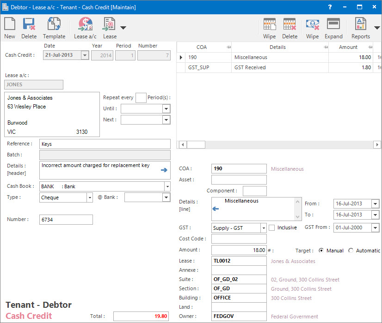Click the cheque Number field showing 6734

tap(66, 220)
